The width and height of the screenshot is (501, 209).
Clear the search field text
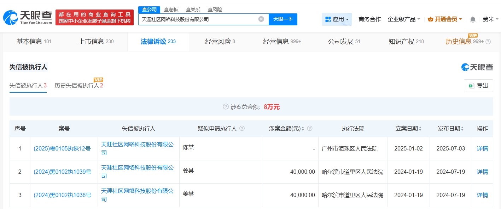pos(261,19)
